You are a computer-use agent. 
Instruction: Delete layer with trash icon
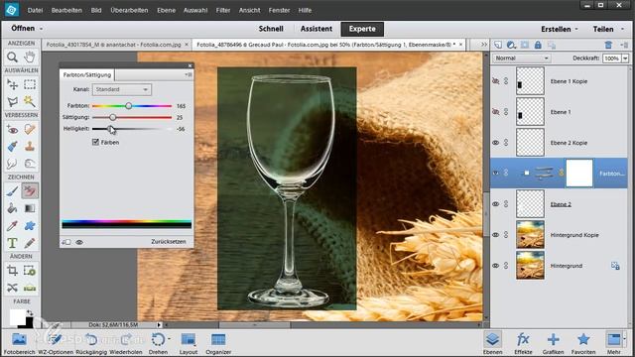608,45
